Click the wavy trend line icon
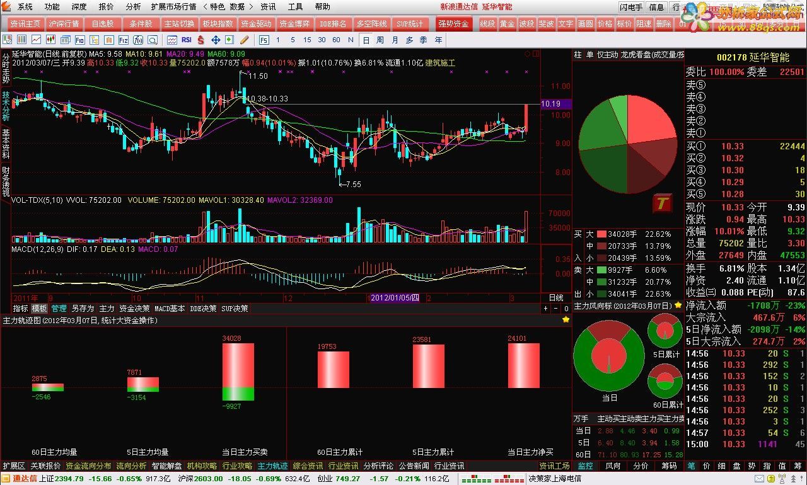This screenshot has height=485, width=807. point(172,40)
